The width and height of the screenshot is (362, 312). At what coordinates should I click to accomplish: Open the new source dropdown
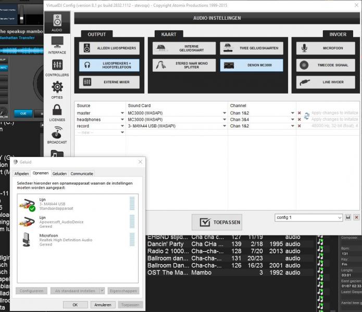point(122,133)
